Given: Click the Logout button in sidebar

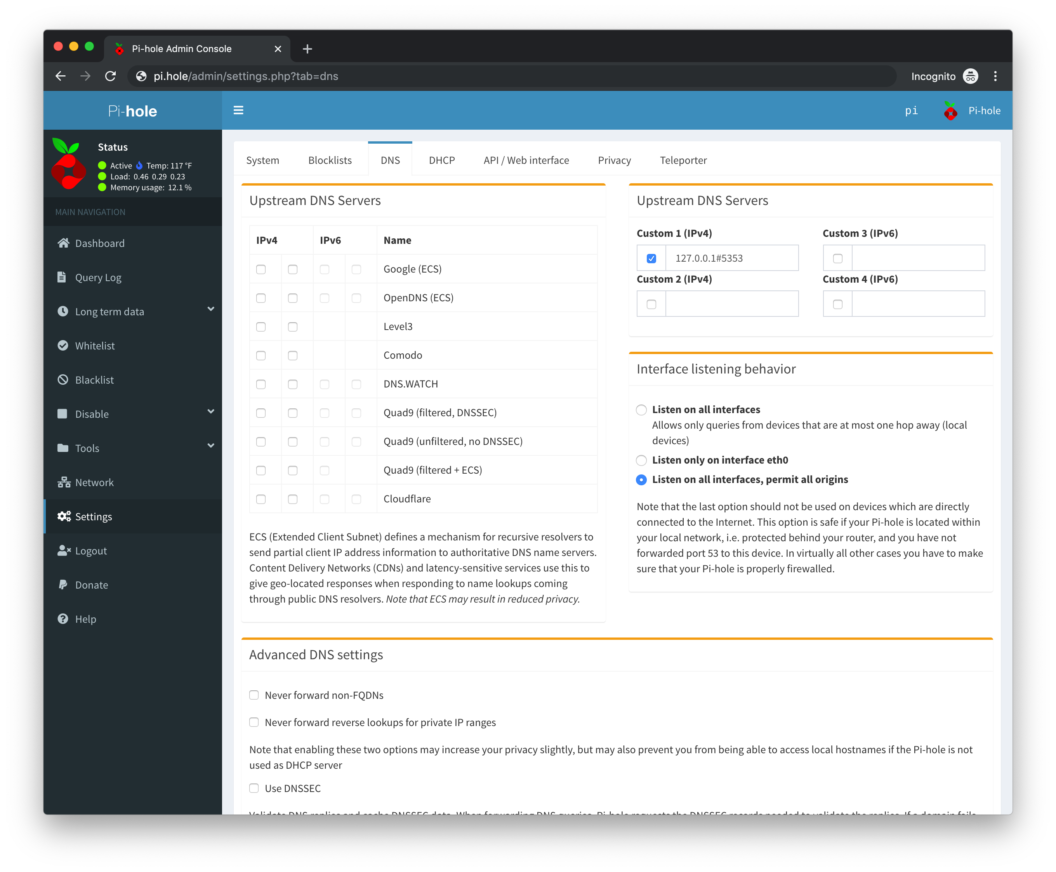Looking at the screenshot, I should (90, 550).
